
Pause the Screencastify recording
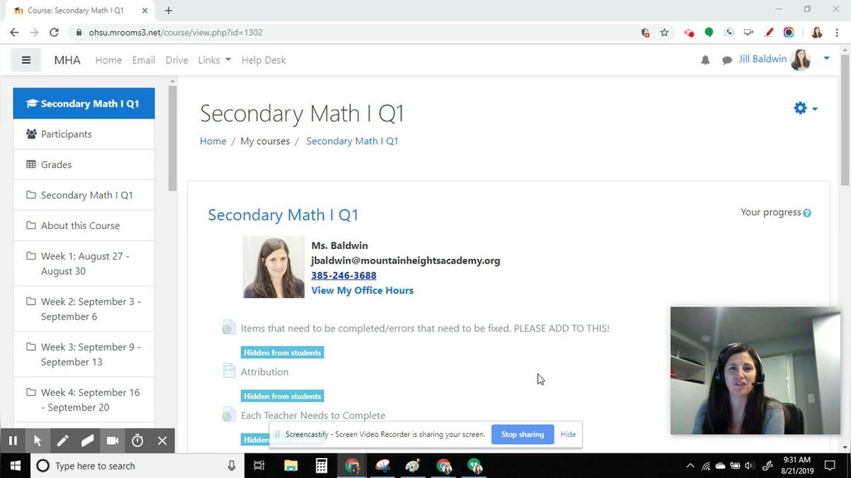click(x=13, y=440)
